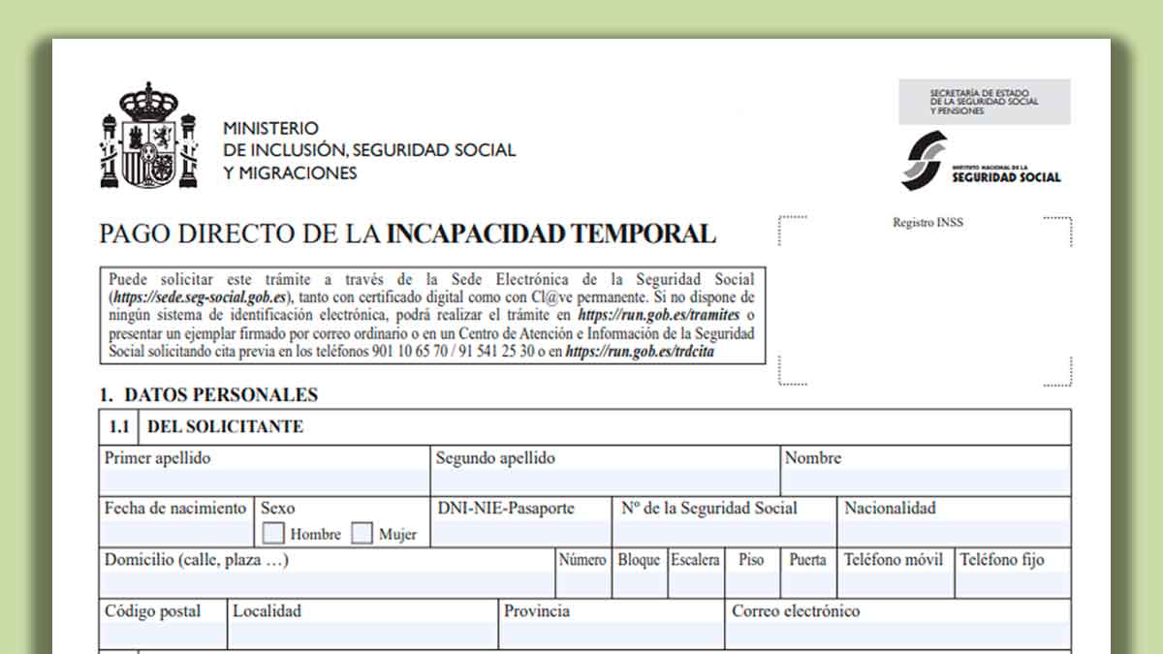Select the Nacionalidad field
The height and width of the screenshot is (654, 1163).
tap(954, 532)
